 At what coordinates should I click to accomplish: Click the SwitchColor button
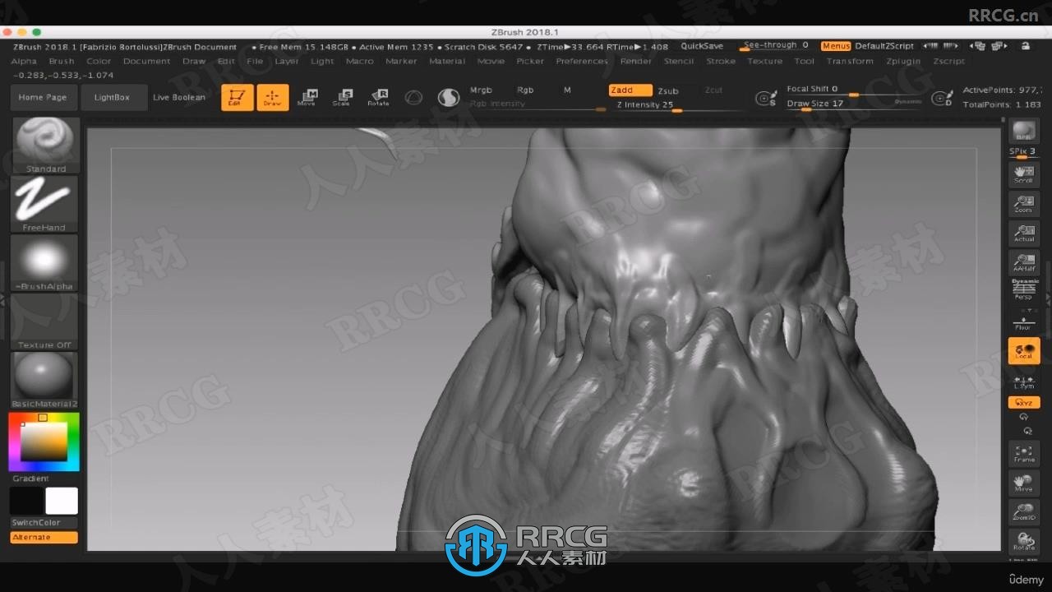(44, 523)
